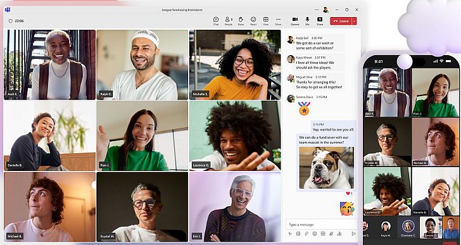Leave the meeting with the red button
The height and width of the screenshot is (245, 461).
coord(341,21)
